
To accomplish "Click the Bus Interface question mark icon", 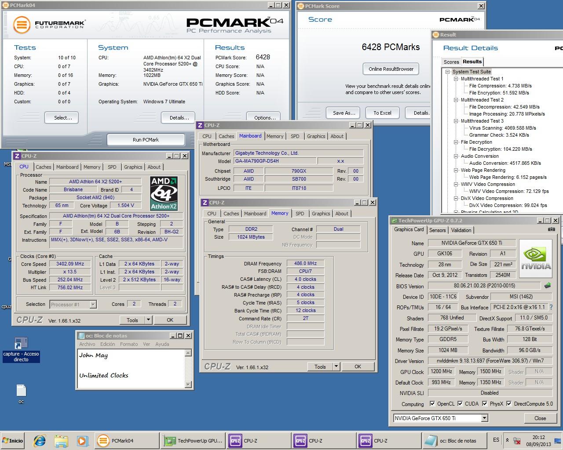I will [x=551, y=307].
